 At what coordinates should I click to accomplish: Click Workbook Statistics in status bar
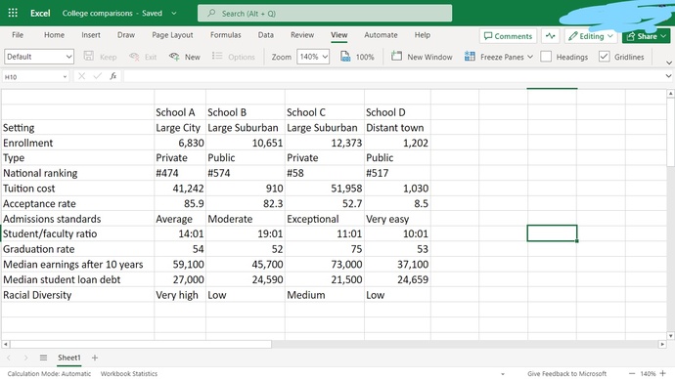point(129,373)
